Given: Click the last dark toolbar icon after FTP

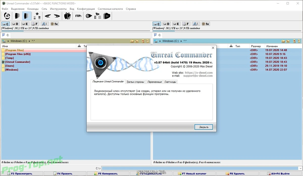Looking at the screenshot, I should tap(107, 16).
